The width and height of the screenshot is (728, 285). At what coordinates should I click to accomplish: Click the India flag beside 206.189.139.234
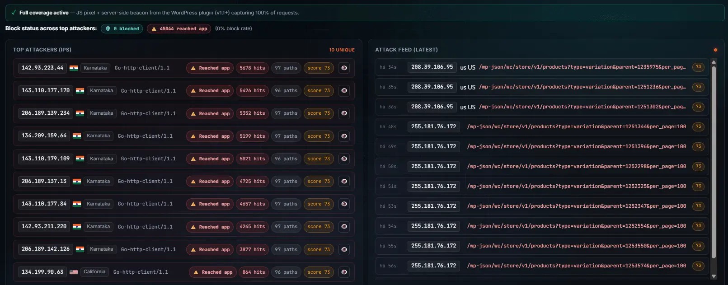[80, 113]
